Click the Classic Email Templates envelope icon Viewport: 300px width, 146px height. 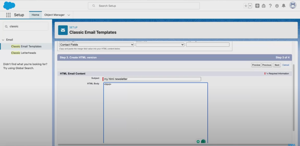point(63,30)
